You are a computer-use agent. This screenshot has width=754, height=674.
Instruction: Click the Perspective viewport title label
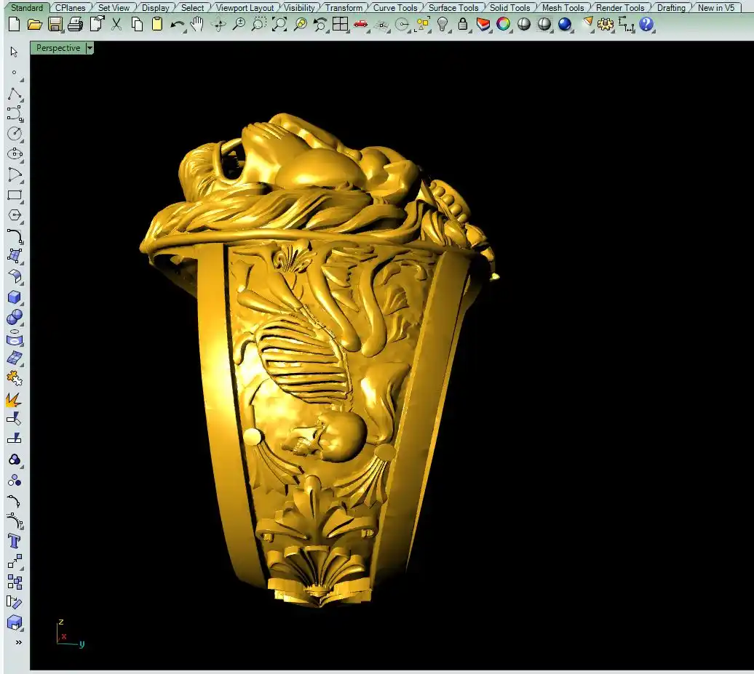click(x=58, y=48)
